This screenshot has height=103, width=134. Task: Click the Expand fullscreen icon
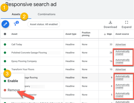[x=126, y=22]
